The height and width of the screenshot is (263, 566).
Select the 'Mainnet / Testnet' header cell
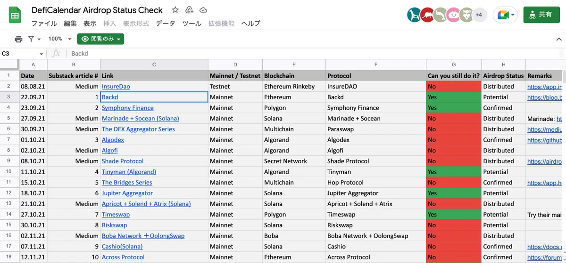pos(235,76)
